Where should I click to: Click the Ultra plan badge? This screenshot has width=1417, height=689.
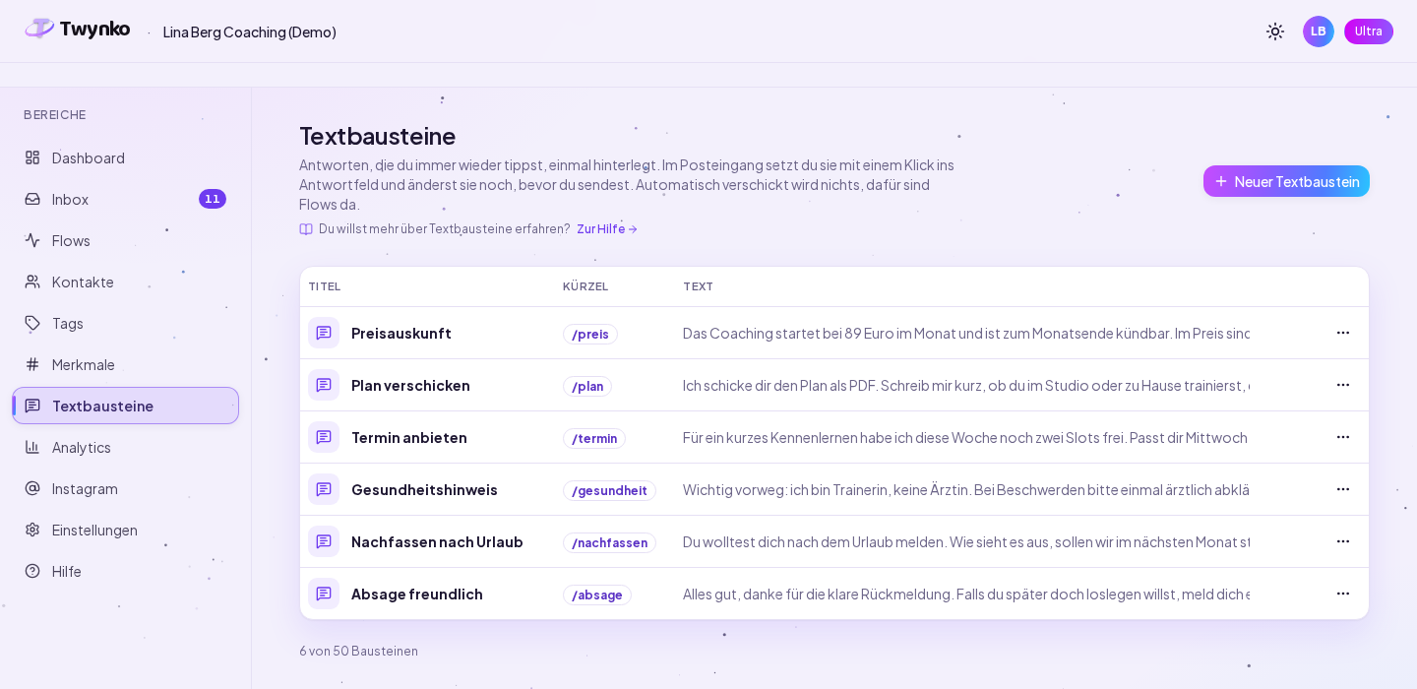(1369, 31)
